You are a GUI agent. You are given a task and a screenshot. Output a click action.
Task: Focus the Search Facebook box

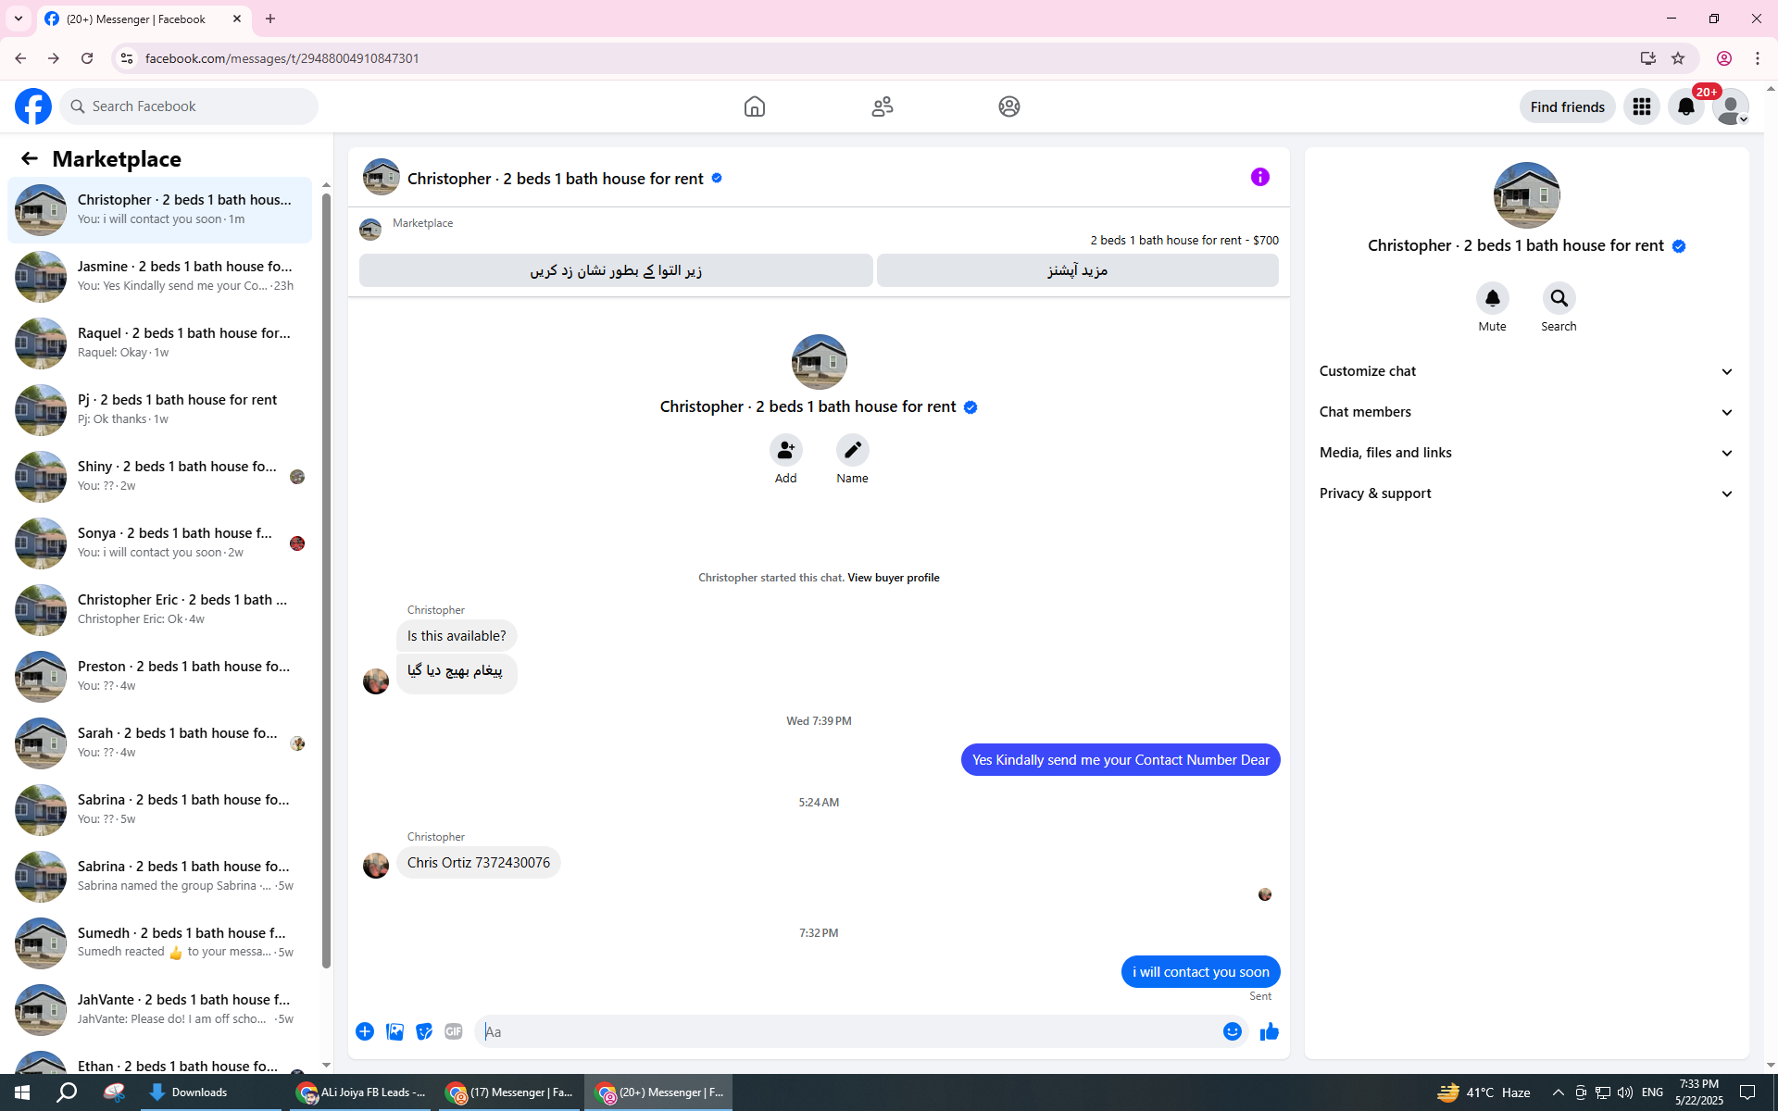pos(189,106)
